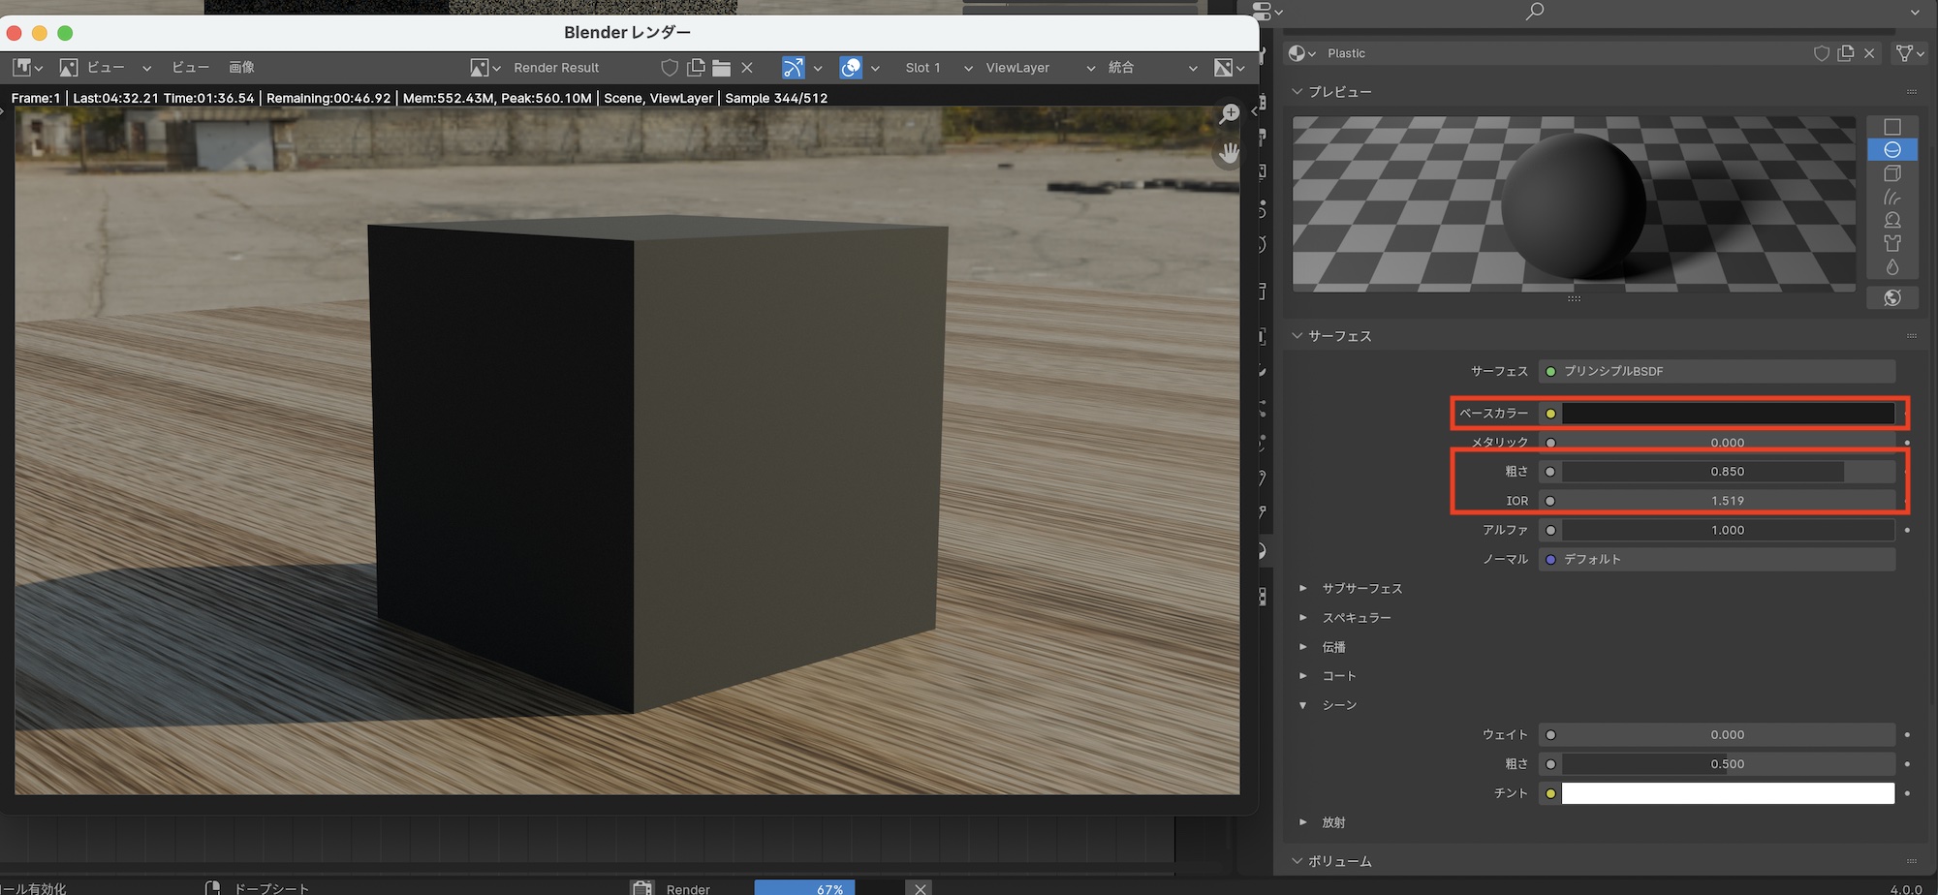Click the black ベースカラー color swatch
The image size is (1938, 895).
[1727, 414]
